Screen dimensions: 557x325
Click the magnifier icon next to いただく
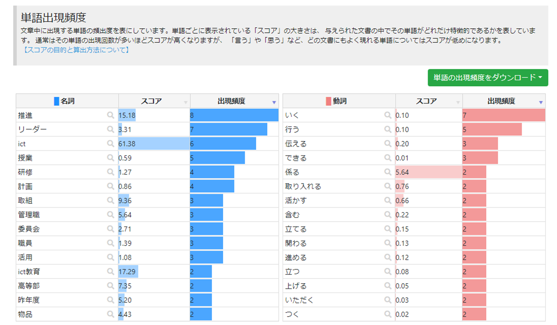click(x=387, y=300)
